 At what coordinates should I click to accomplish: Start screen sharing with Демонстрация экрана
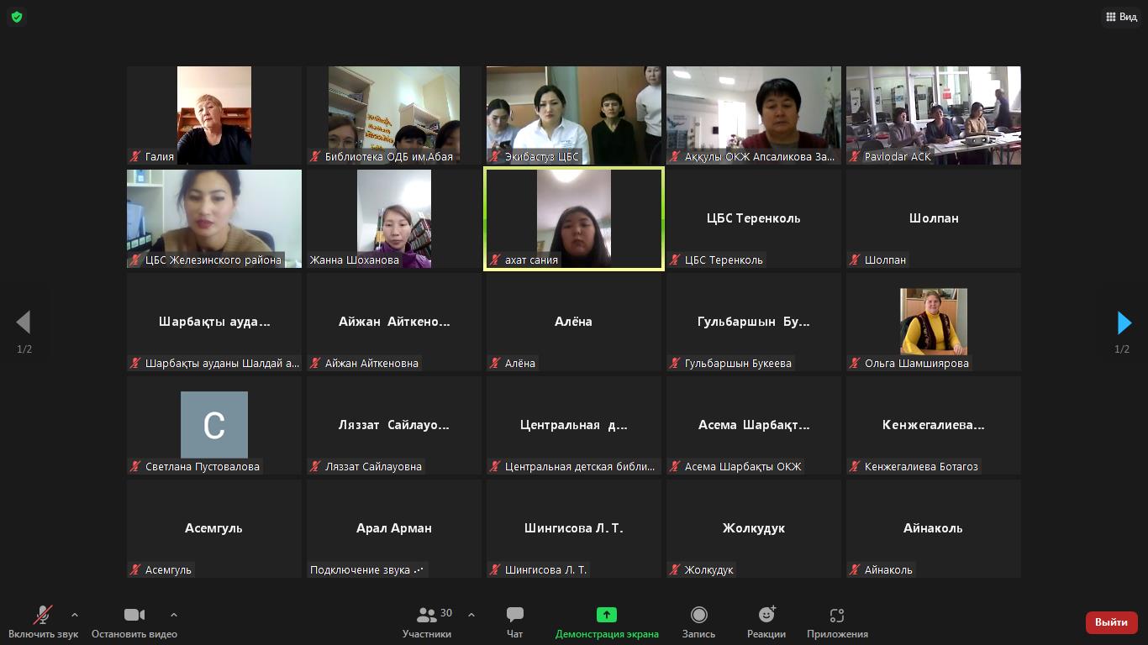click(x=606, y=616)
